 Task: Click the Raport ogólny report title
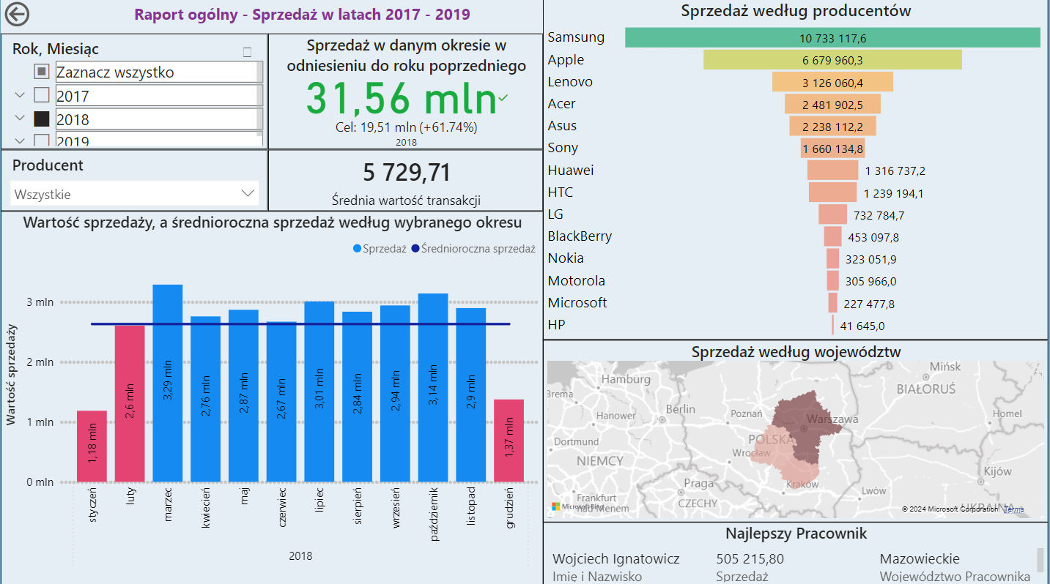coord(303,15)
